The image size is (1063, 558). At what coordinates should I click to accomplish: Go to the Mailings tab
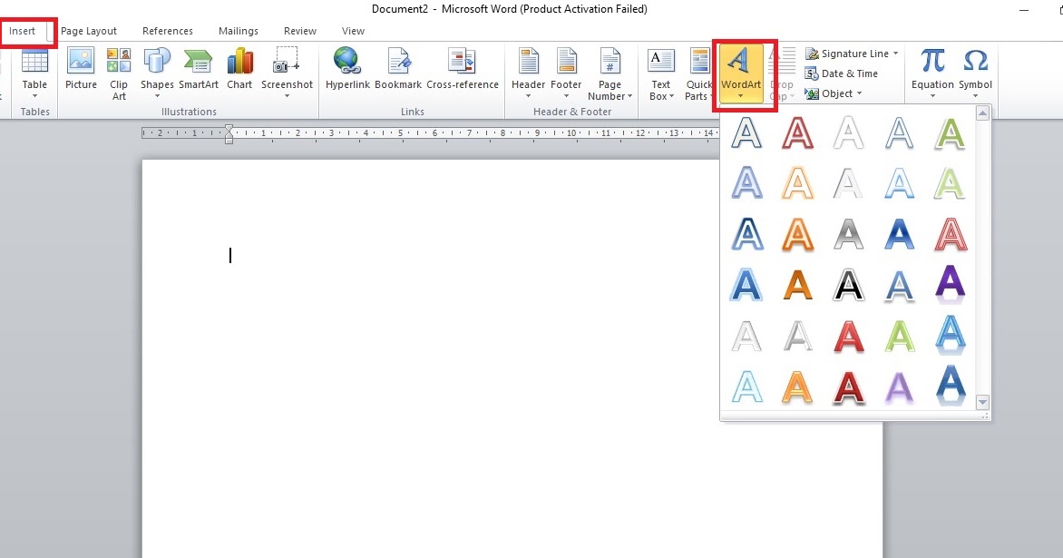pos(238,31)
